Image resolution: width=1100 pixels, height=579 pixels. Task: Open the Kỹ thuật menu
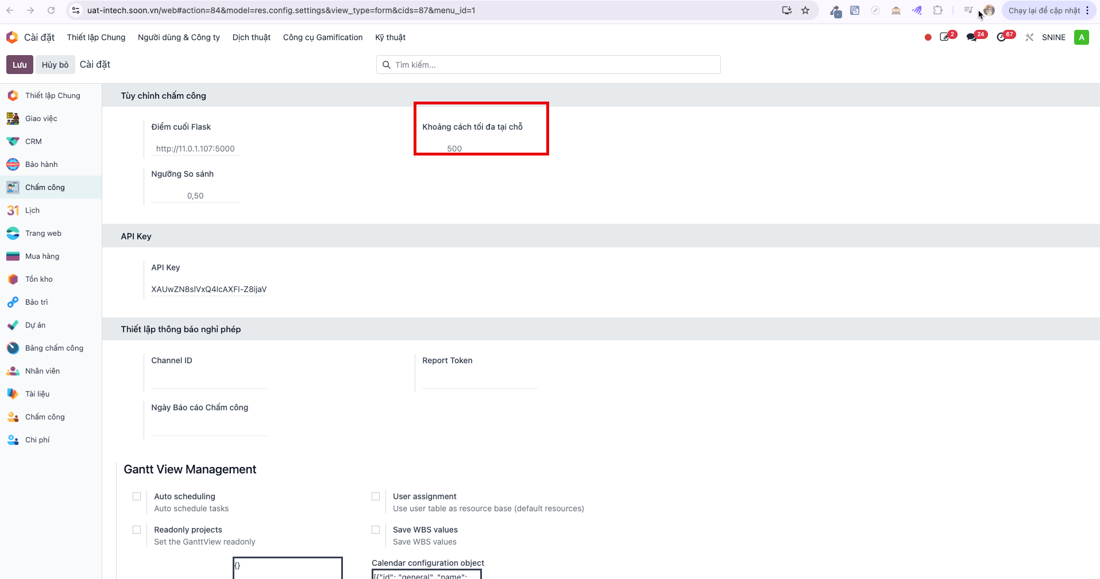pyautogui.click(x=391, y=37)
